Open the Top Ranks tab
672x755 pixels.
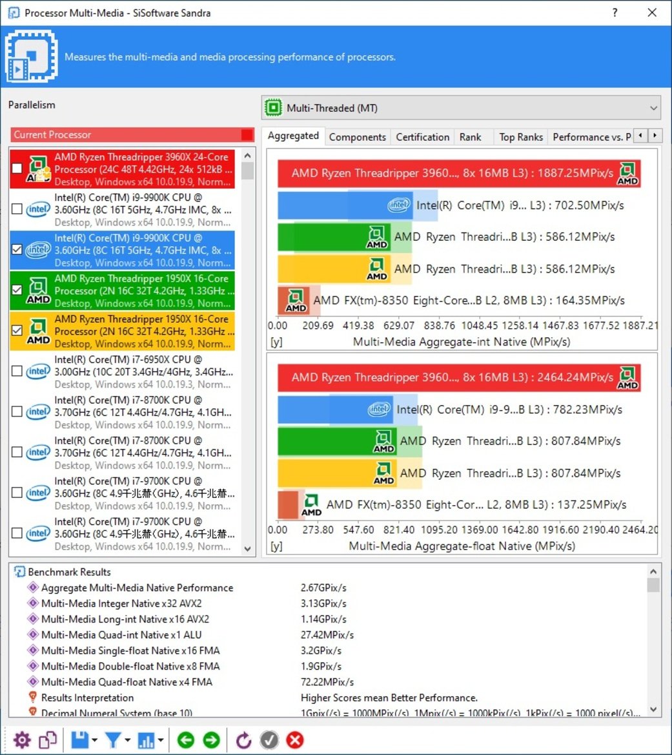click(521, 137)
